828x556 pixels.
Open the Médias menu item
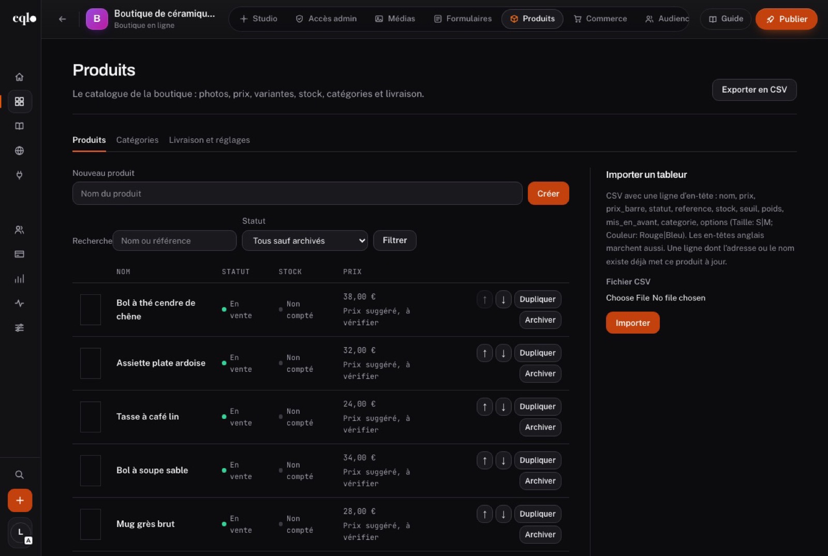[x=395, y=19]
